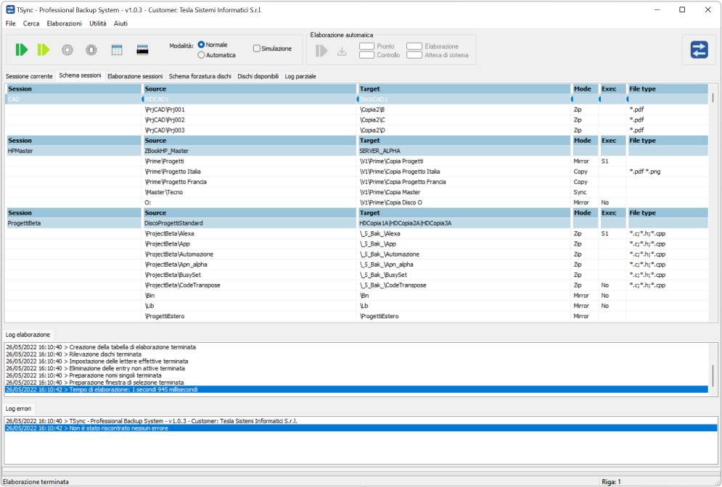Viewport: 722px width, 487px height.
Task: Click the Attesa di sistema indicator box
Action: [x=414, y=55]
